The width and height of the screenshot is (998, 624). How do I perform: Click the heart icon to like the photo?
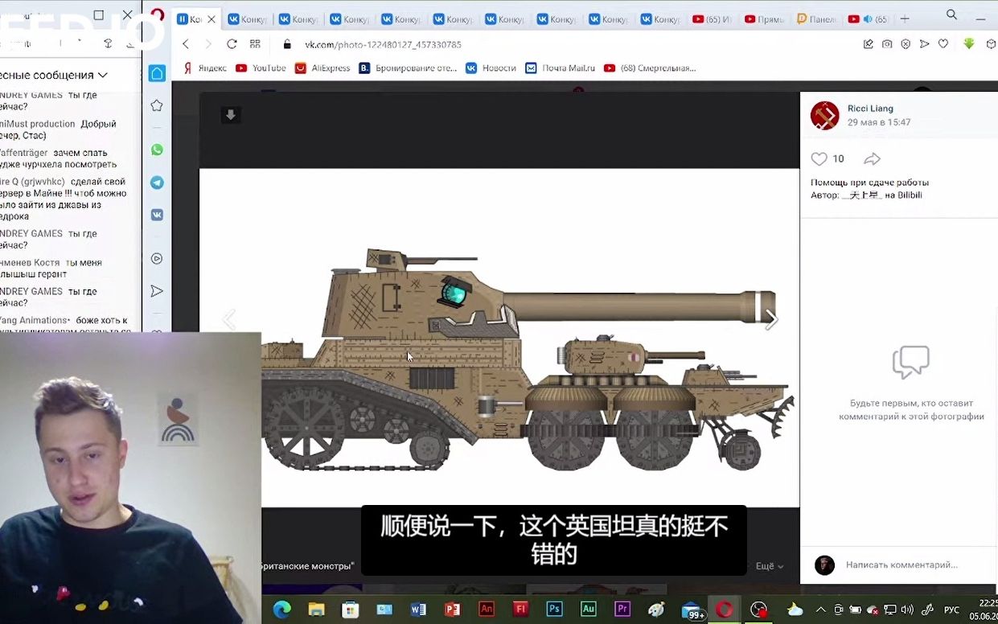pos(819,159)
